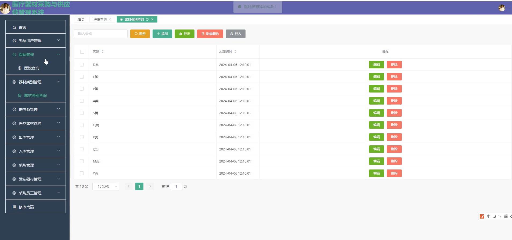Click the 添加 button
Image resolution: width=512 pixels, height=240 pixels.
click(x=162, y=34)
